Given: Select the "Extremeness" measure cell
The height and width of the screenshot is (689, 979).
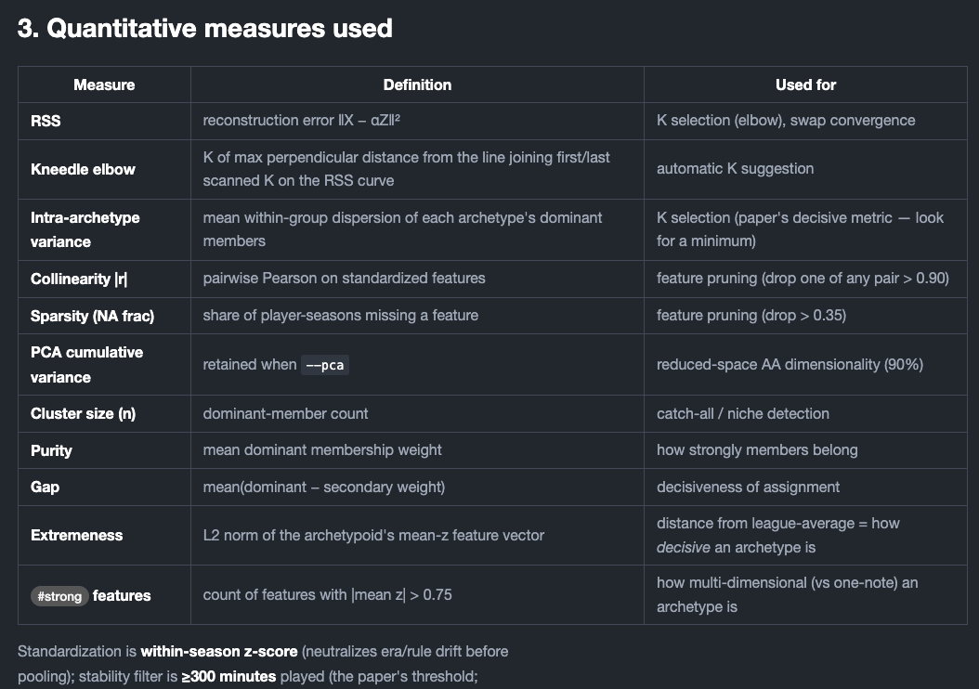Looking at the screenshot, I should point(104,536).
